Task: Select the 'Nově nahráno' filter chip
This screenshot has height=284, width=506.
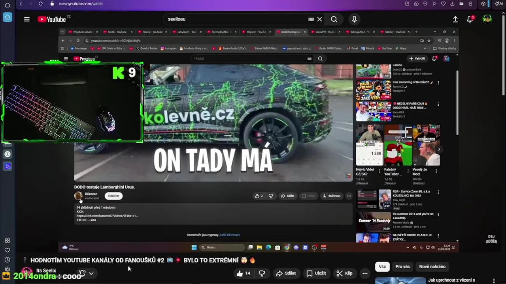Action: coord(432,267)
